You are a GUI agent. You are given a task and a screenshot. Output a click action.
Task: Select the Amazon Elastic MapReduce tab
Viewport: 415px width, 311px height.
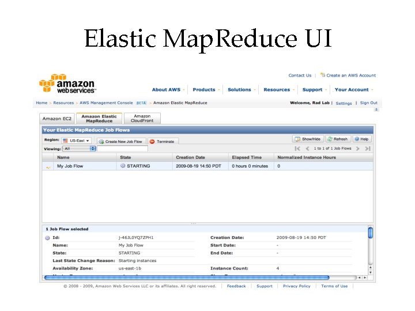[99, 119]
